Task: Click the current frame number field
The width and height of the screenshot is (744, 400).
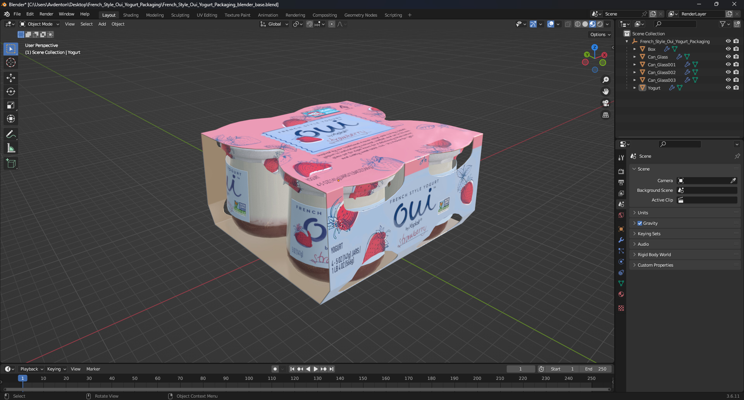Action: [520, 369]
